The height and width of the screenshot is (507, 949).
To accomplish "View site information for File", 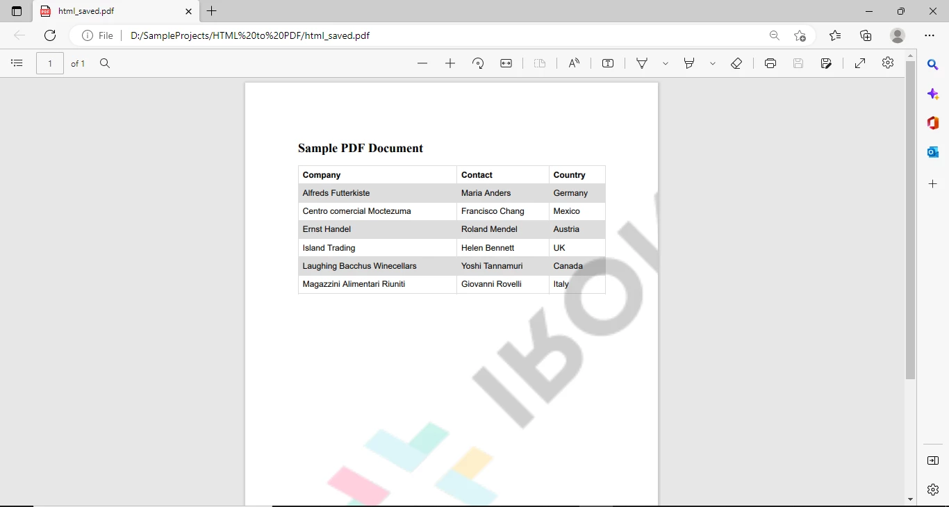I will [x=97, y=35].
